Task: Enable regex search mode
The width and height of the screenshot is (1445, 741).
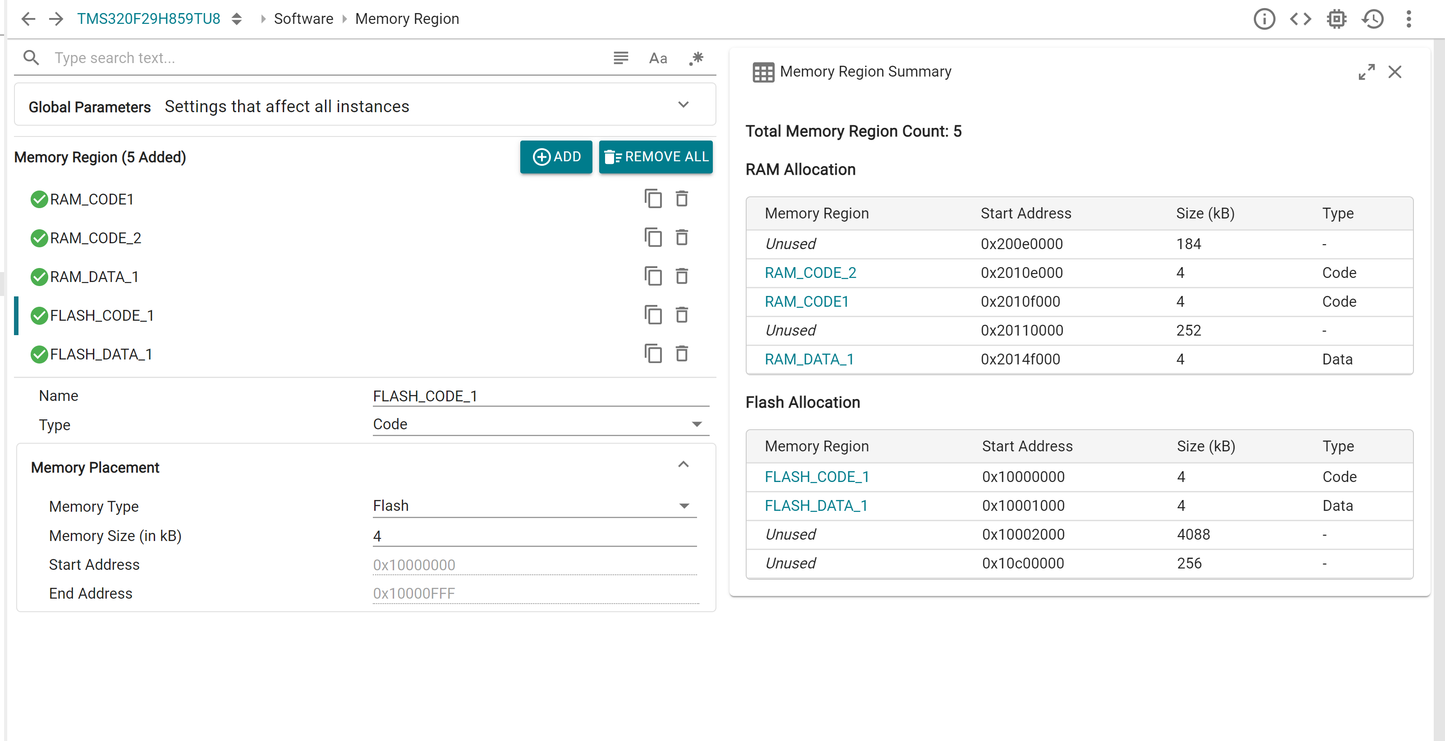Action: tap(696, 58)
